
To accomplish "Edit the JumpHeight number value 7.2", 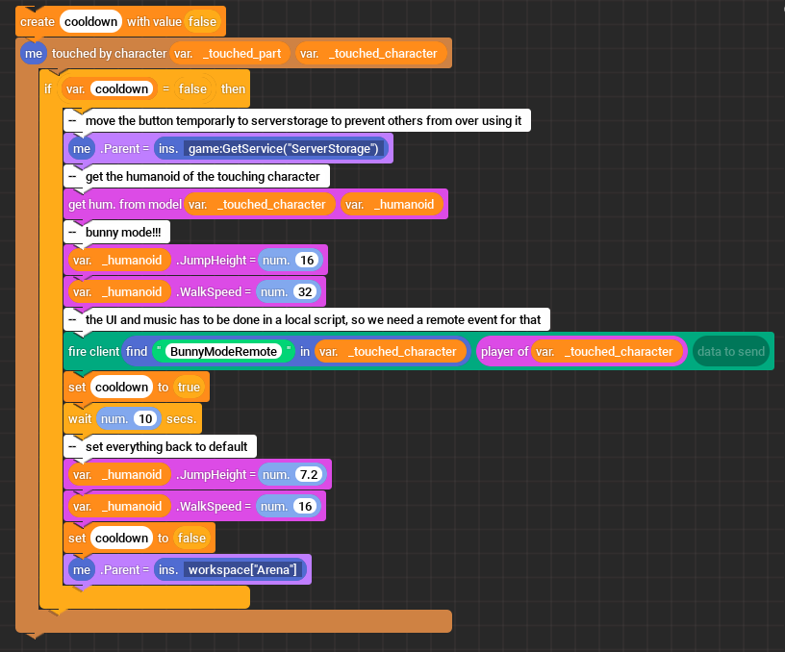I will 309,474.
